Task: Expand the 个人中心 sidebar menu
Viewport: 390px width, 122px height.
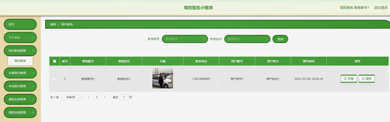Action: [20, 37]
